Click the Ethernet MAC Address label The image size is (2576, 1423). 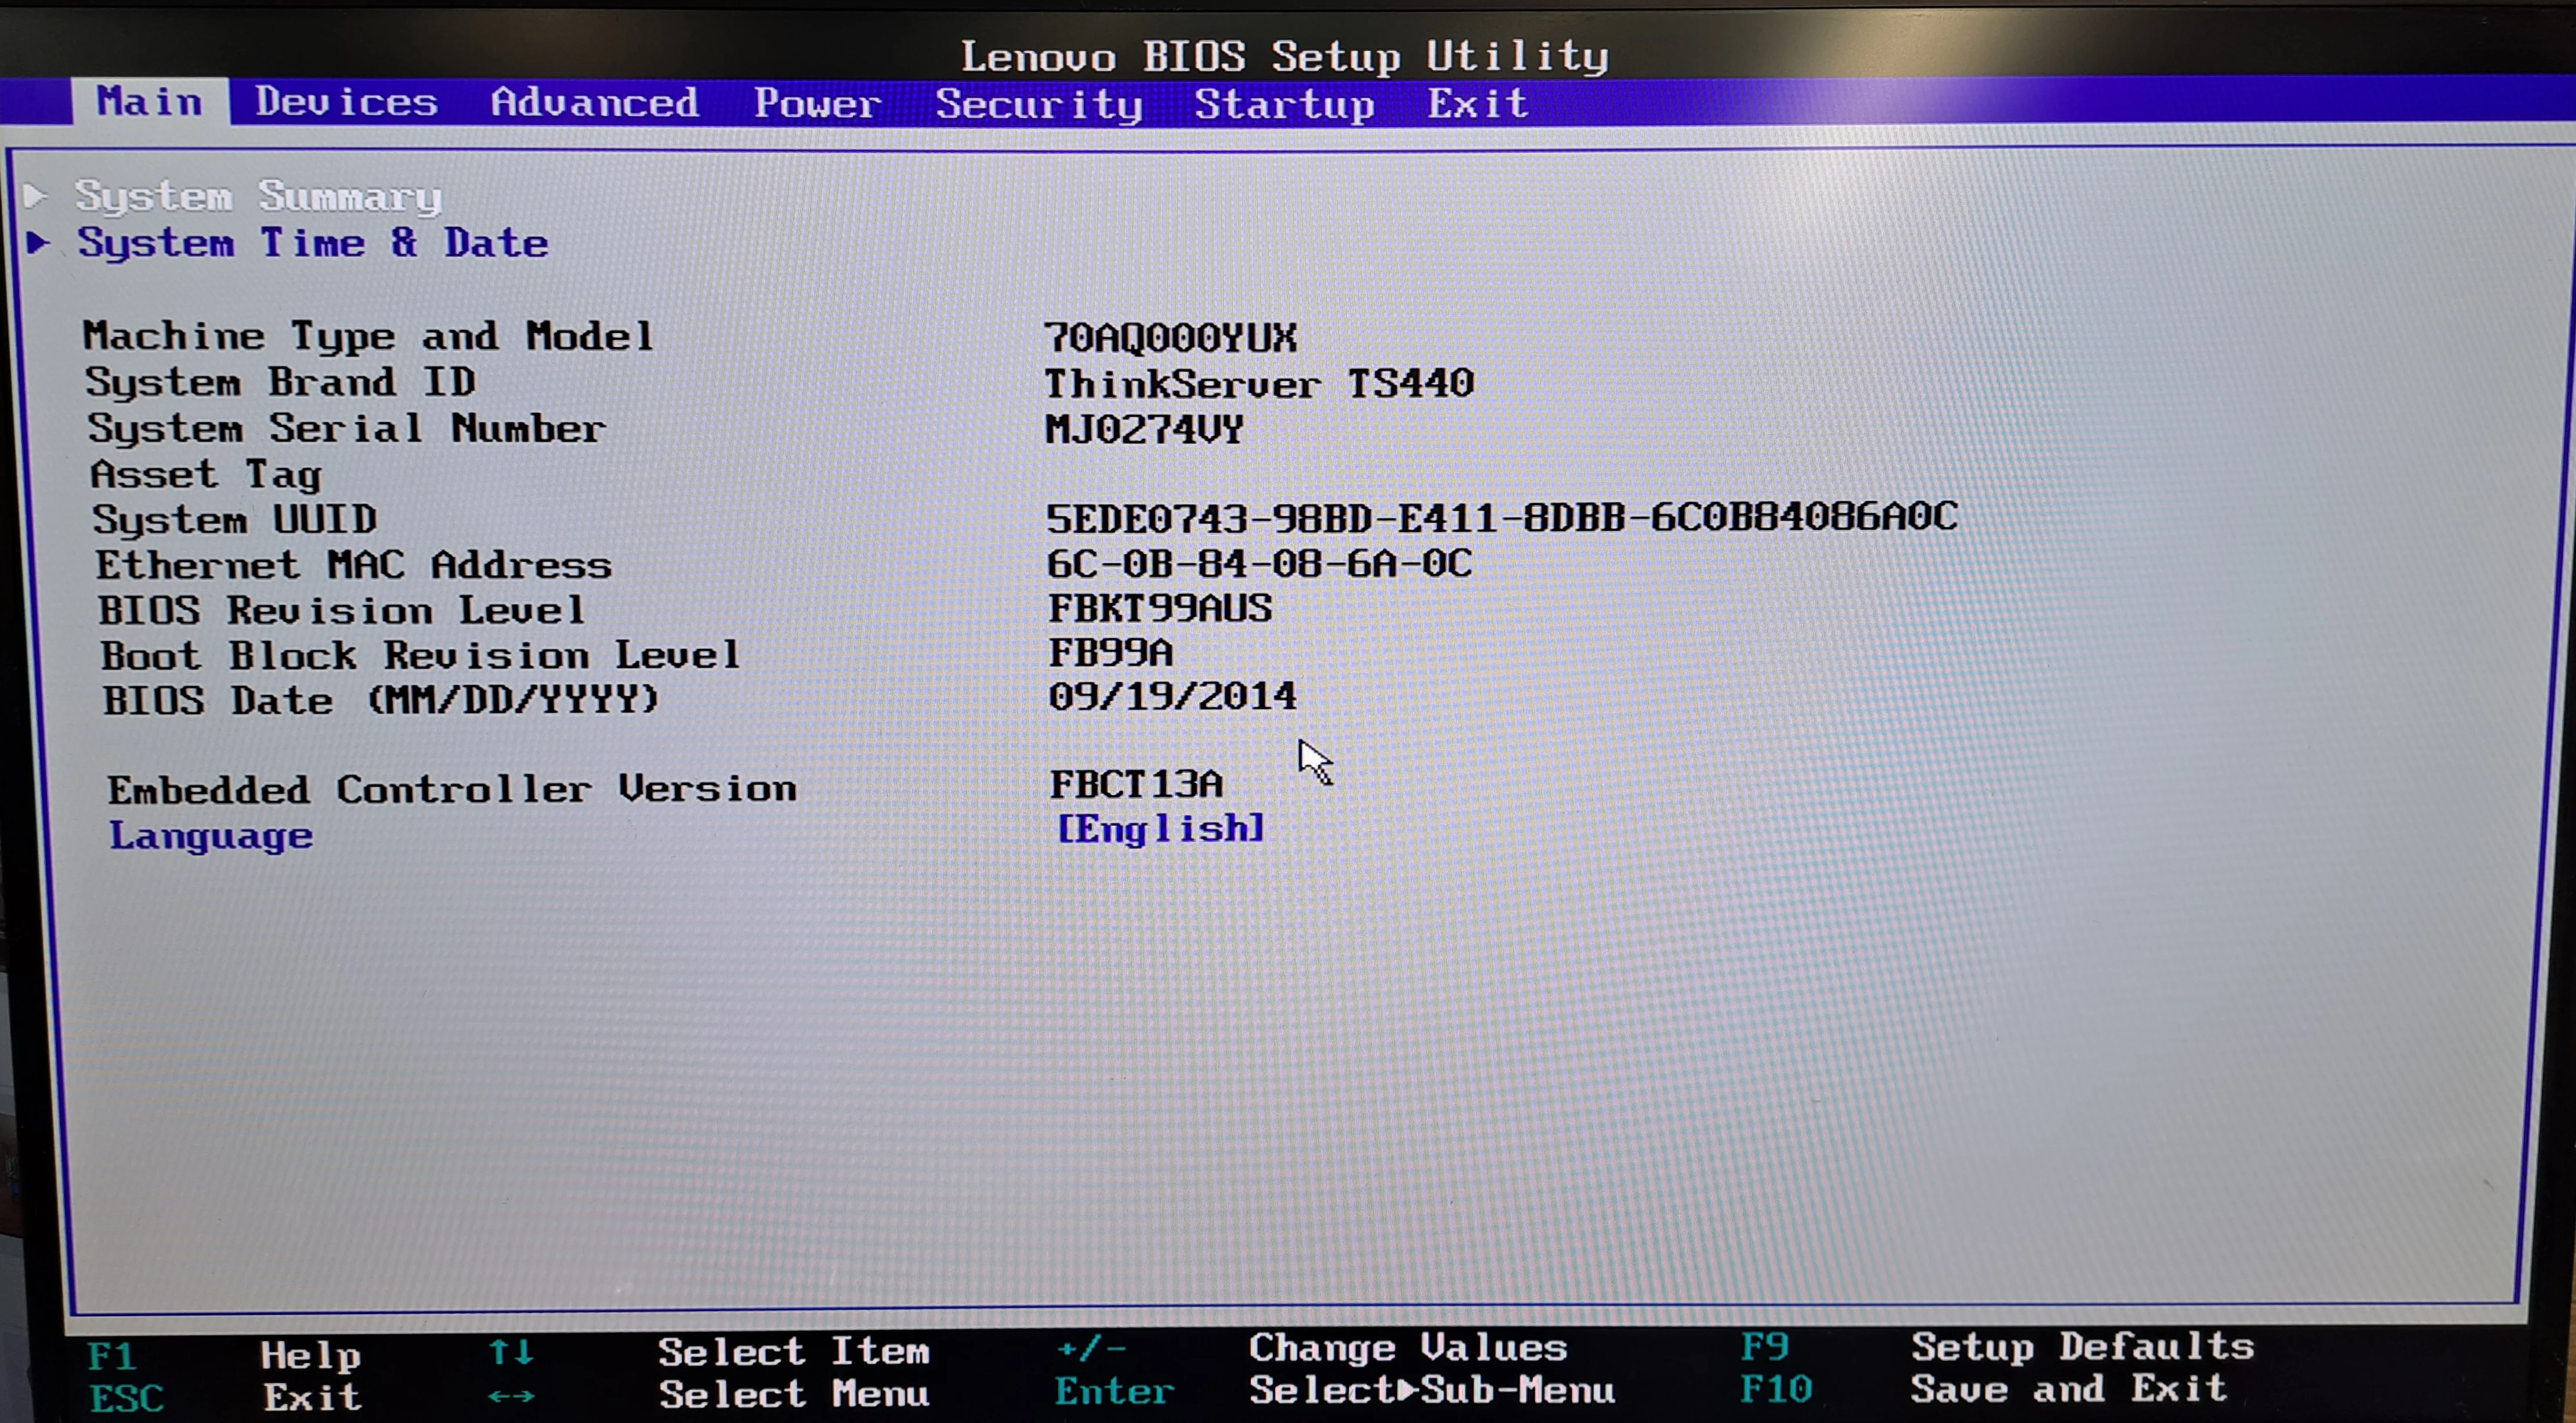354,566
